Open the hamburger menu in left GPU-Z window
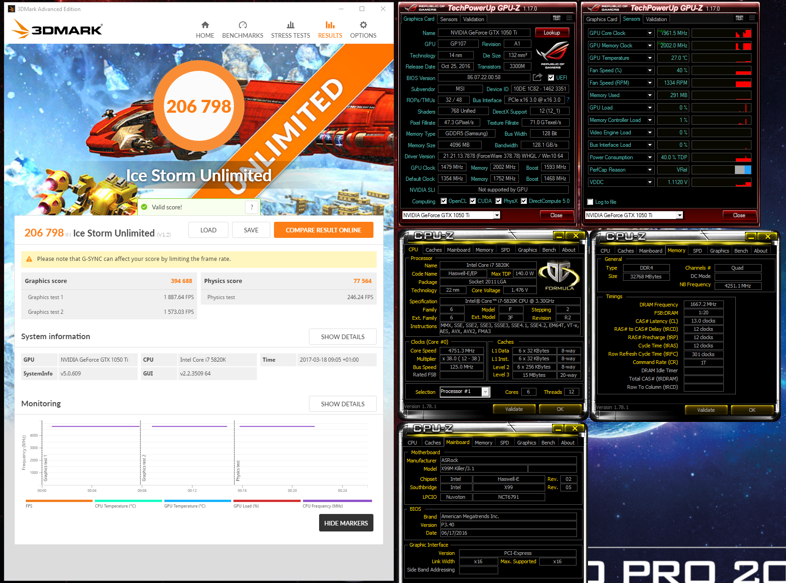Screen dimensions: 786x583 click(569, 18)
